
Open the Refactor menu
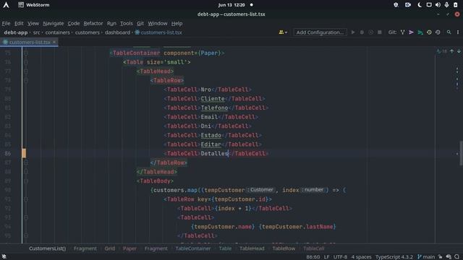tap(93, 23)
